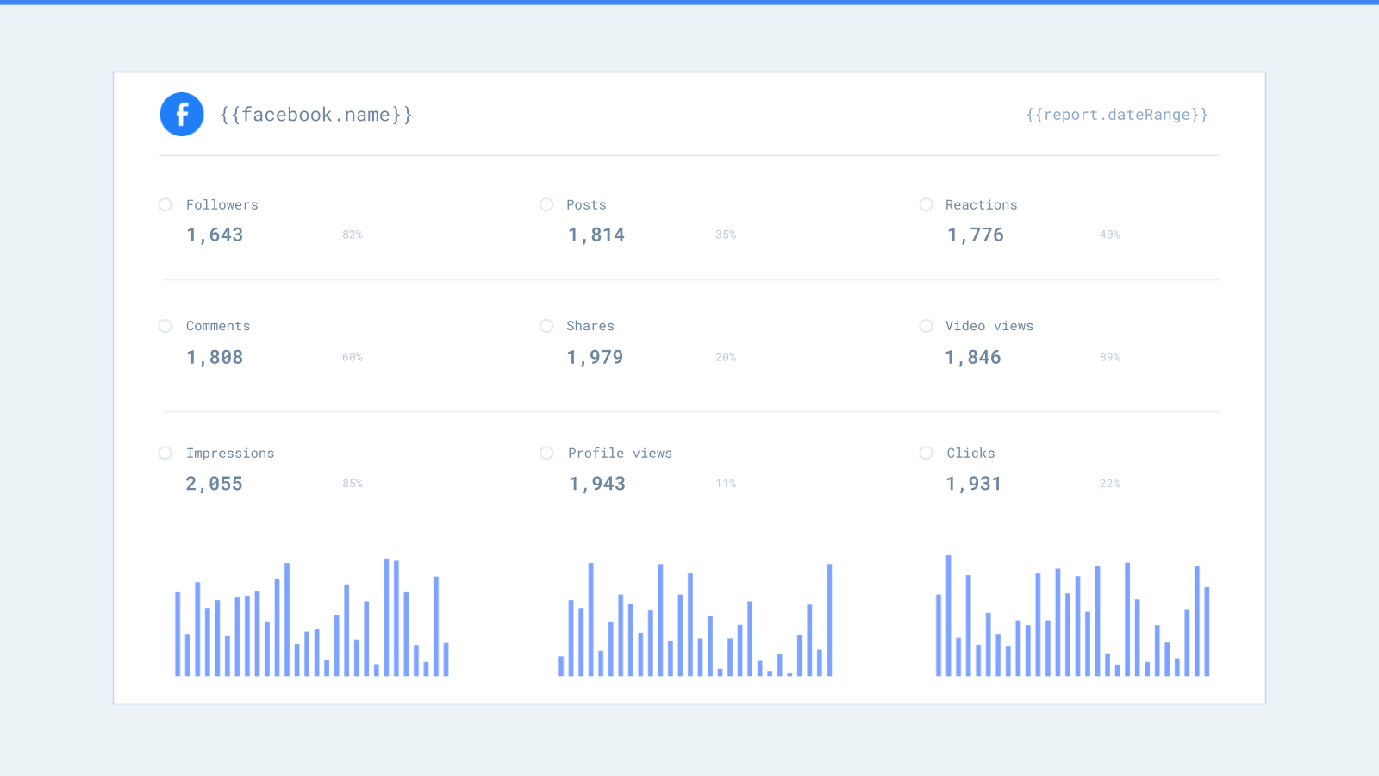Click the bar chart under Clicks
Viewport: 1379px width, 776px height.
[x=1073, y=616]
